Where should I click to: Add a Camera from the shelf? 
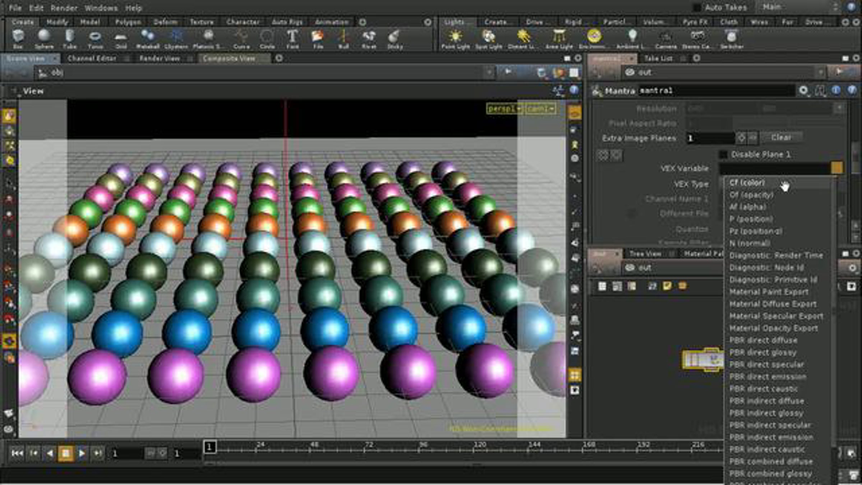point(666,39)
